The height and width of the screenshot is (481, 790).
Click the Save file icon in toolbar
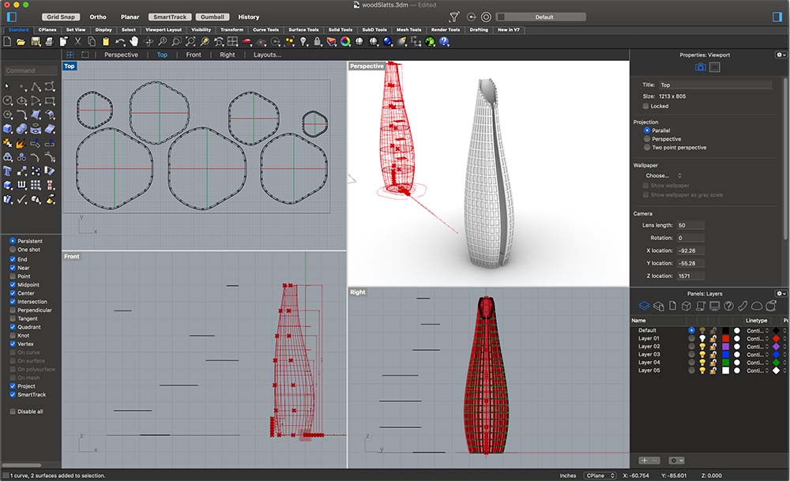pyautogui.click(x=36, y=41)
